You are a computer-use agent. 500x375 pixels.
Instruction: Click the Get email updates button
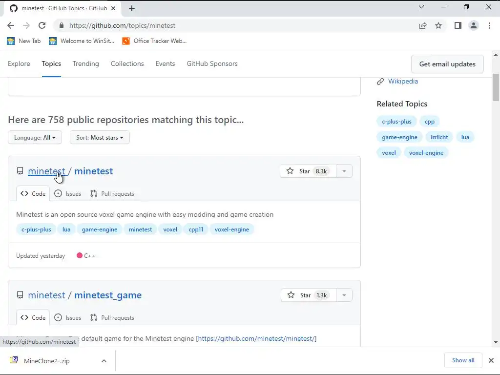447,64
